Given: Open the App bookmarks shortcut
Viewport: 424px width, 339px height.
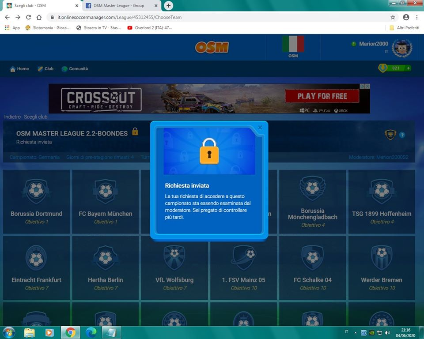Looking at the screenshot, I should (12, 27).
